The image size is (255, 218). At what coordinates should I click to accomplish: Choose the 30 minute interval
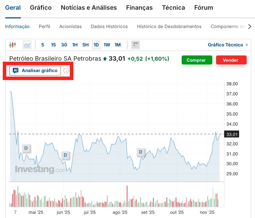coord(64,45)
